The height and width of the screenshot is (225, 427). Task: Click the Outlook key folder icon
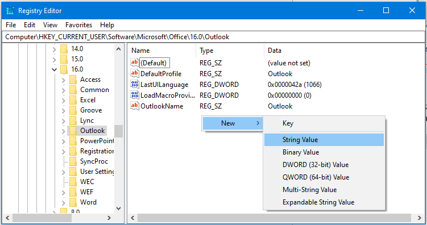coord(73,131)
